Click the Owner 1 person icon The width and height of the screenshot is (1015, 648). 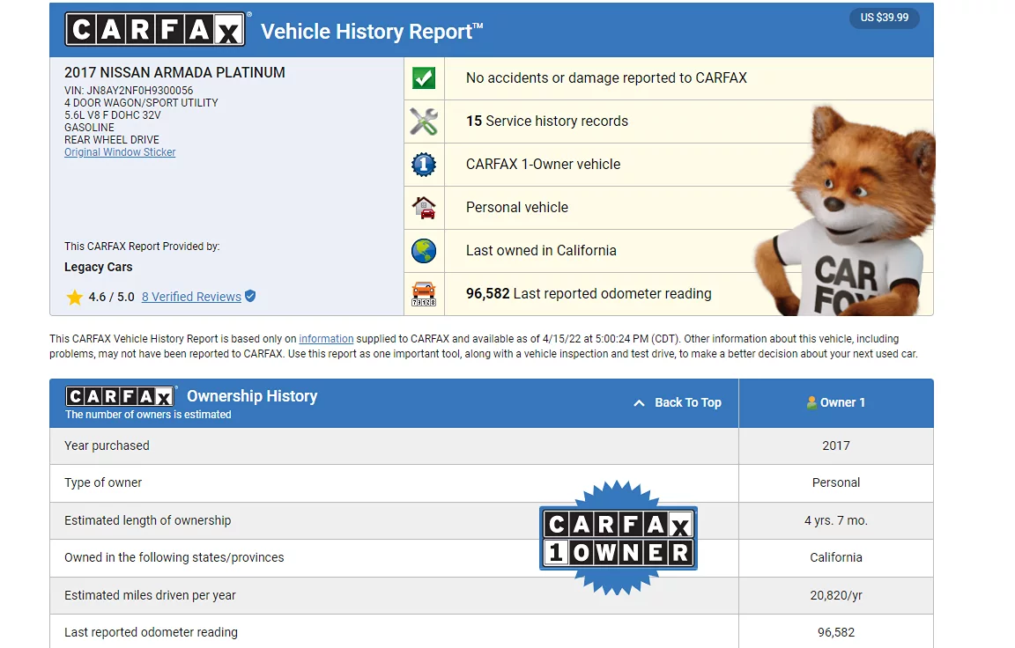(811, 402)
